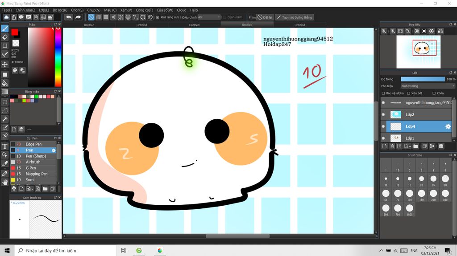Delete the selected layer with trash icon
The width and height of the screenshot is (457, 256).
[441, 146]
